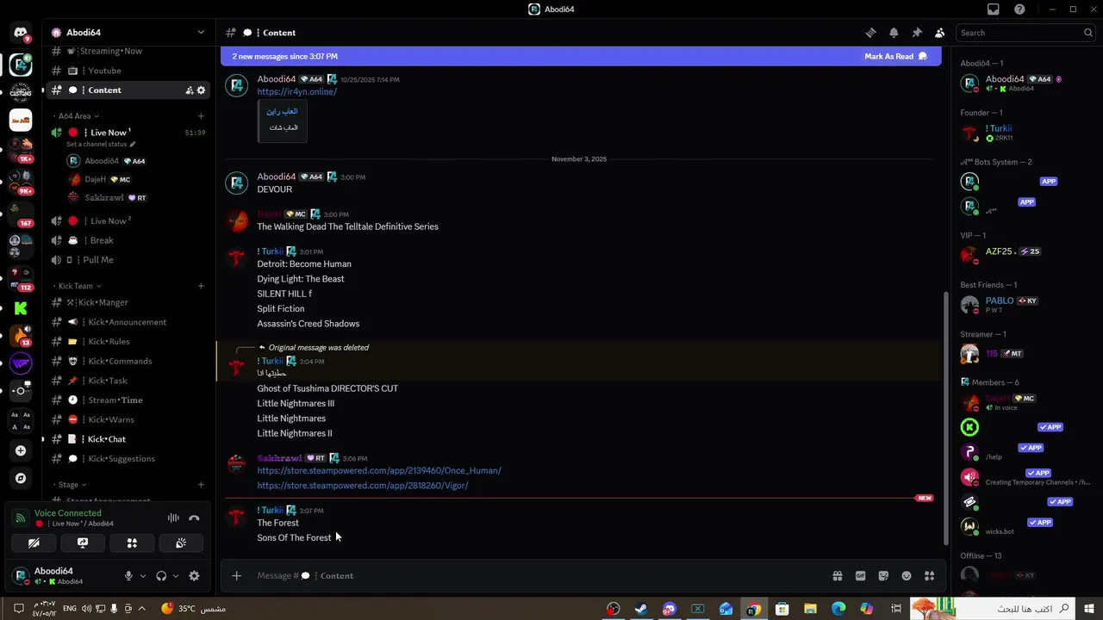Screen dimensions: 1103x620
Task: Disconnect from voice call
Action: pos(194,518)
